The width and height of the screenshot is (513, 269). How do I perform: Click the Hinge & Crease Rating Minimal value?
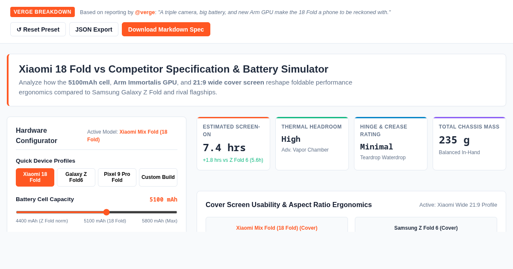tap(377, 146)
